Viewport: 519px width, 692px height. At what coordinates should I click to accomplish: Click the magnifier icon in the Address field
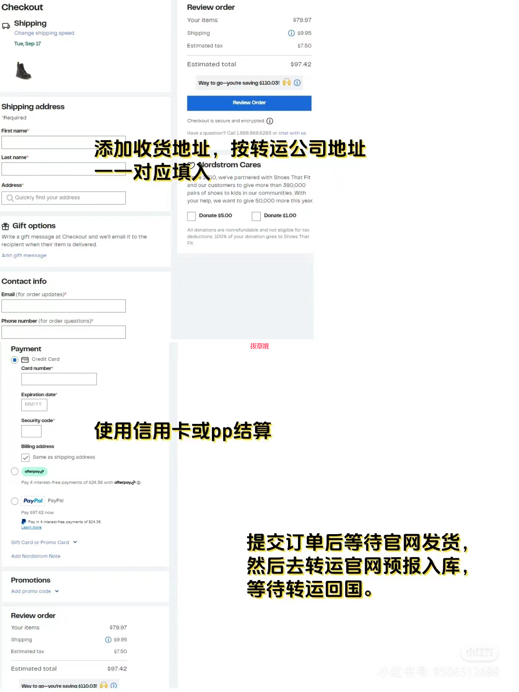10,198
